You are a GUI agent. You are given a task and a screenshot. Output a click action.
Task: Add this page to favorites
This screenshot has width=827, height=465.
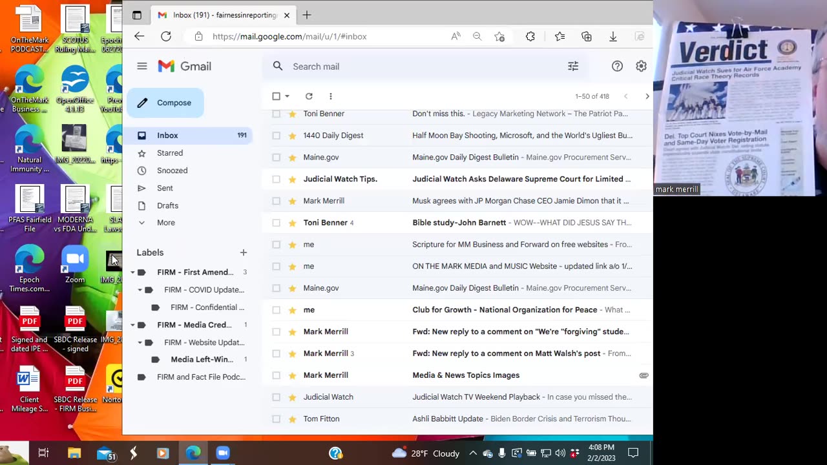pos(499,36)
